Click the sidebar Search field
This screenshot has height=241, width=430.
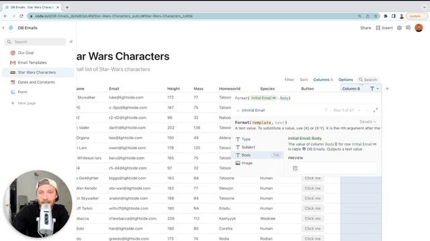tap(36, 42)
